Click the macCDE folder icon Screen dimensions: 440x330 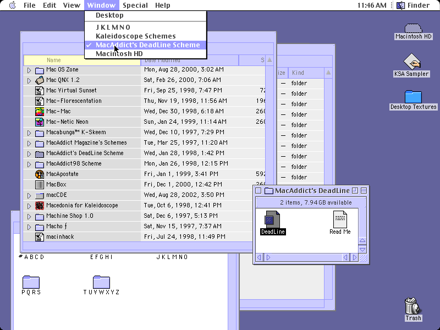pos(40,195)
